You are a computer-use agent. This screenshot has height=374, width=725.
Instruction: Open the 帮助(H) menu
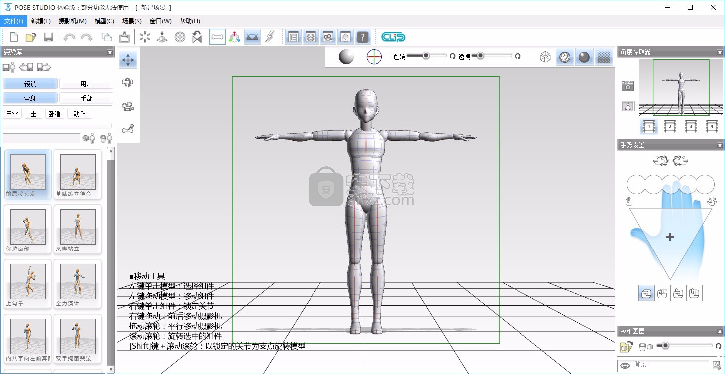(x=190, y=21)
